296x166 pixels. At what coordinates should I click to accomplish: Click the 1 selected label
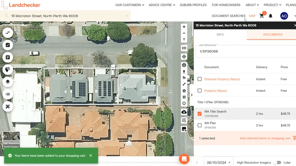207,138
